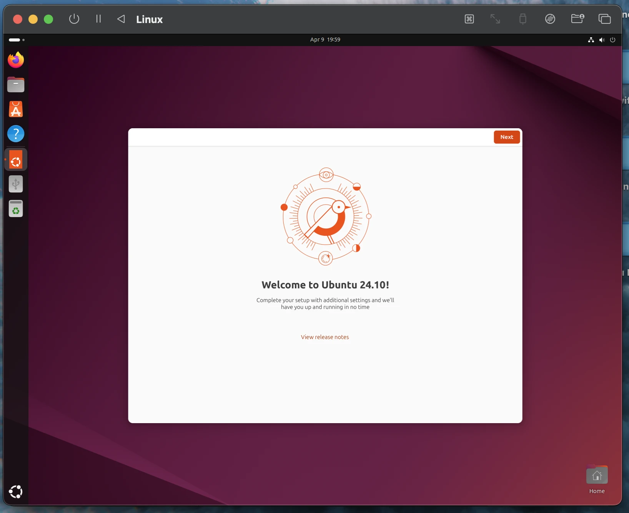This screenshot has height=513, width=629.
Task: Click the Activities workspace indicator
Action: (17, 40)
